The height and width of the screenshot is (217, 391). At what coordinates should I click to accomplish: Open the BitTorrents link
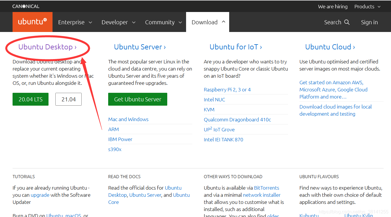pos(267,188)
